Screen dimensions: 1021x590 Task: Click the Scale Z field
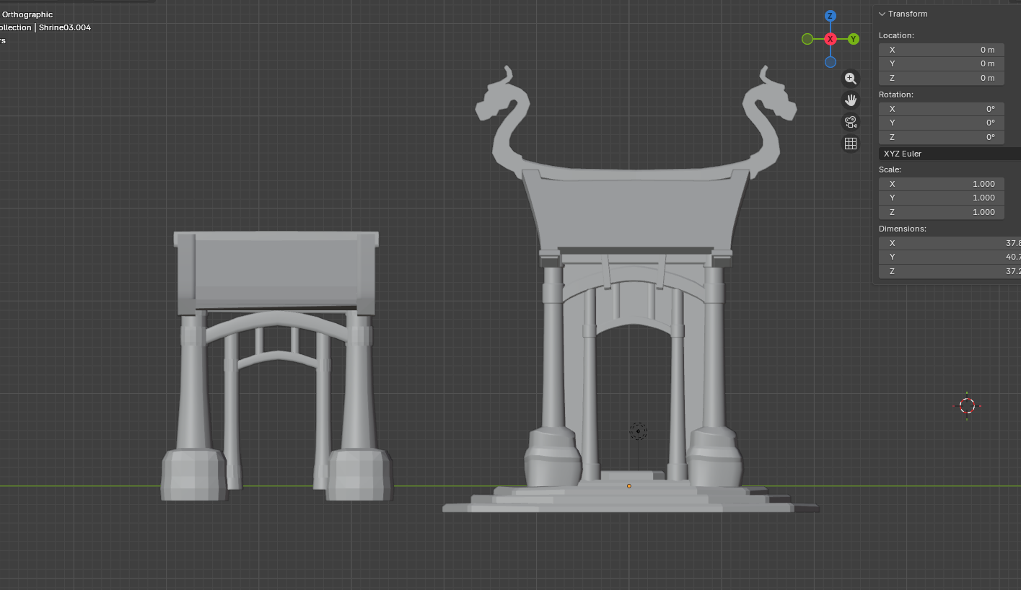pyautogui.click(x=942, y=212)
